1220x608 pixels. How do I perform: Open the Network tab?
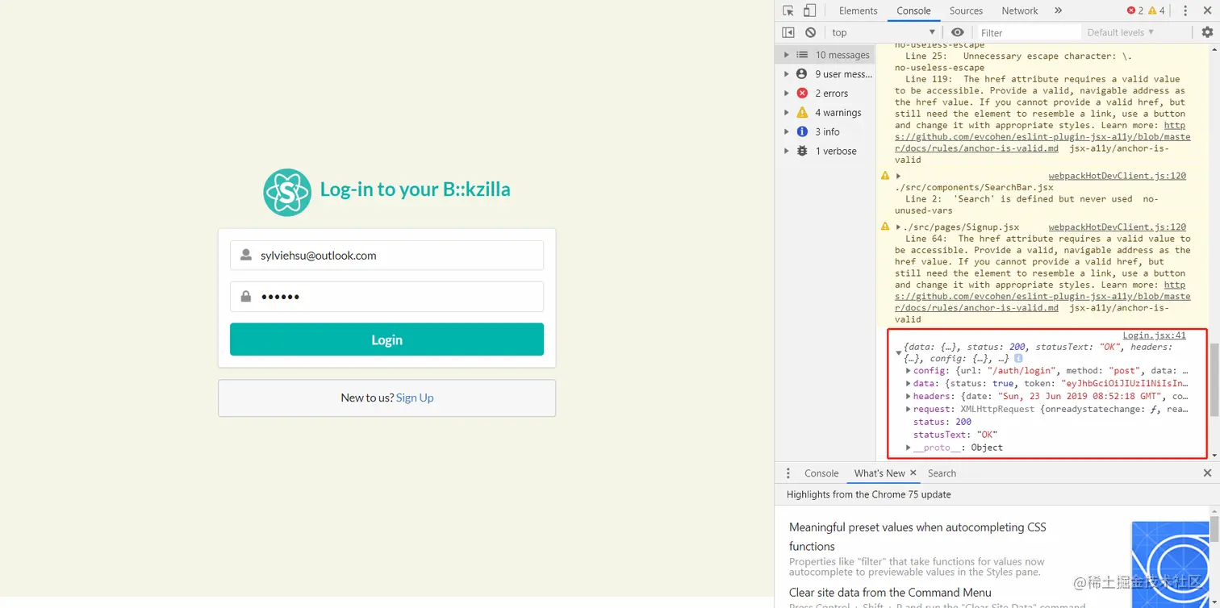click(x=1020, y=10)
